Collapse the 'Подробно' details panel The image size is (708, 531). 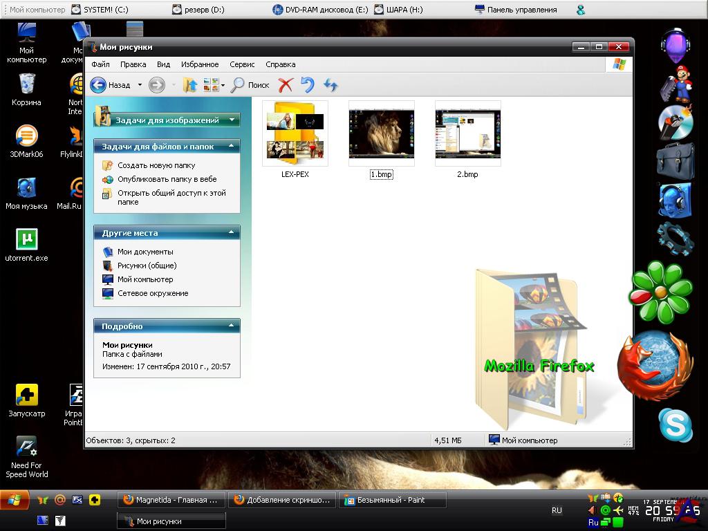pos(232,326)
